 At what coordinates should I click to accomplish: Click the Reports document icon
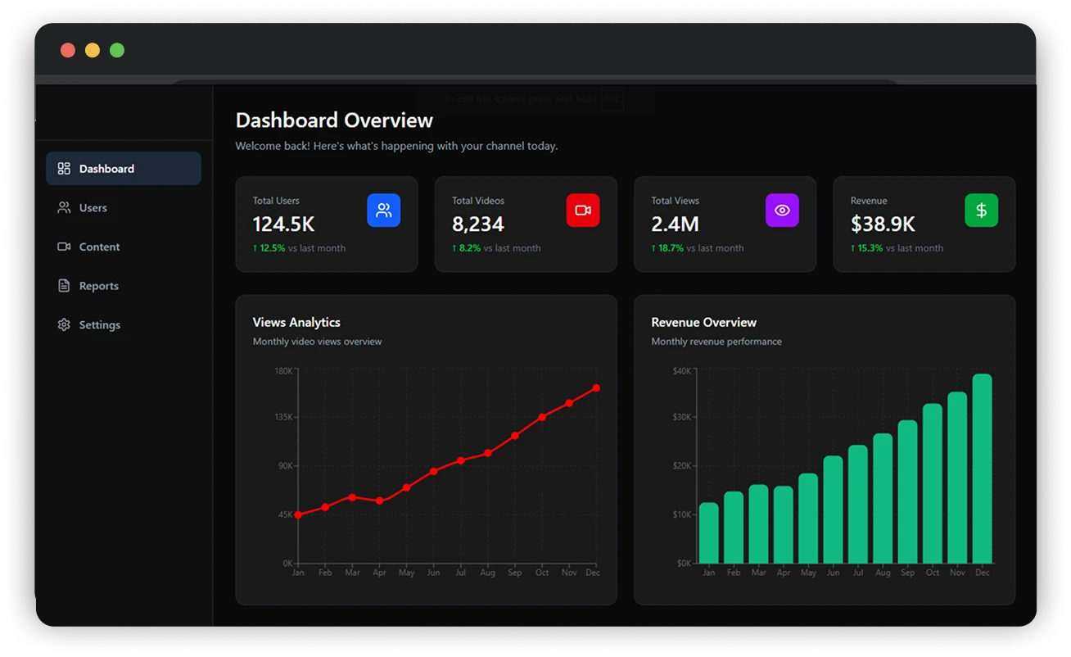(x=64, y=285)
